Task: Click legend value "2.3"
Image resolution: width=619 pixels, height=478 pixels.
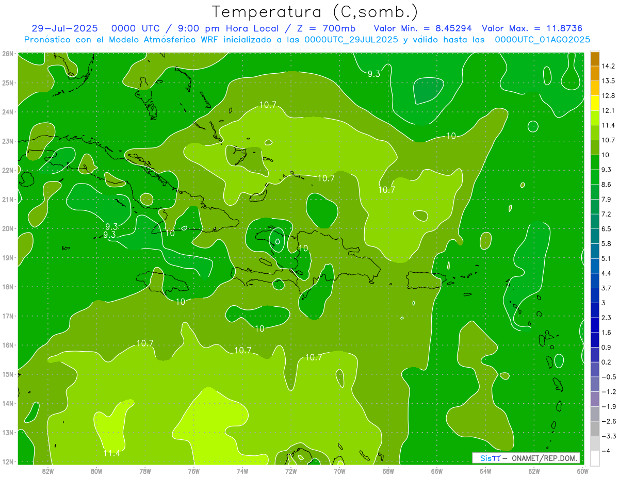Action: click(x=606, y=318)
